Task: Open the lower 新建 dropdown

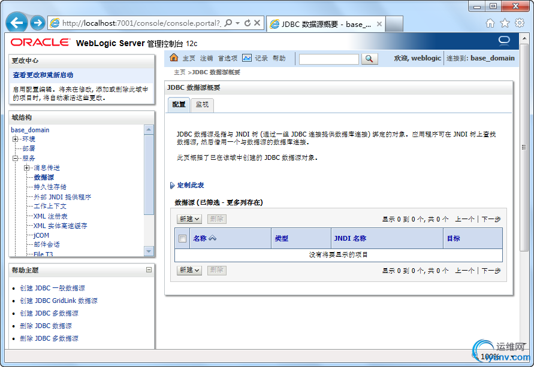Action: [189, 270]
